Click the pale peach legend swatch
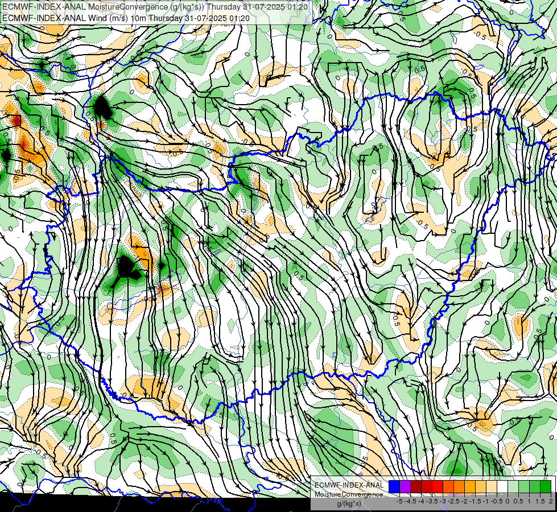 (492, 487)
